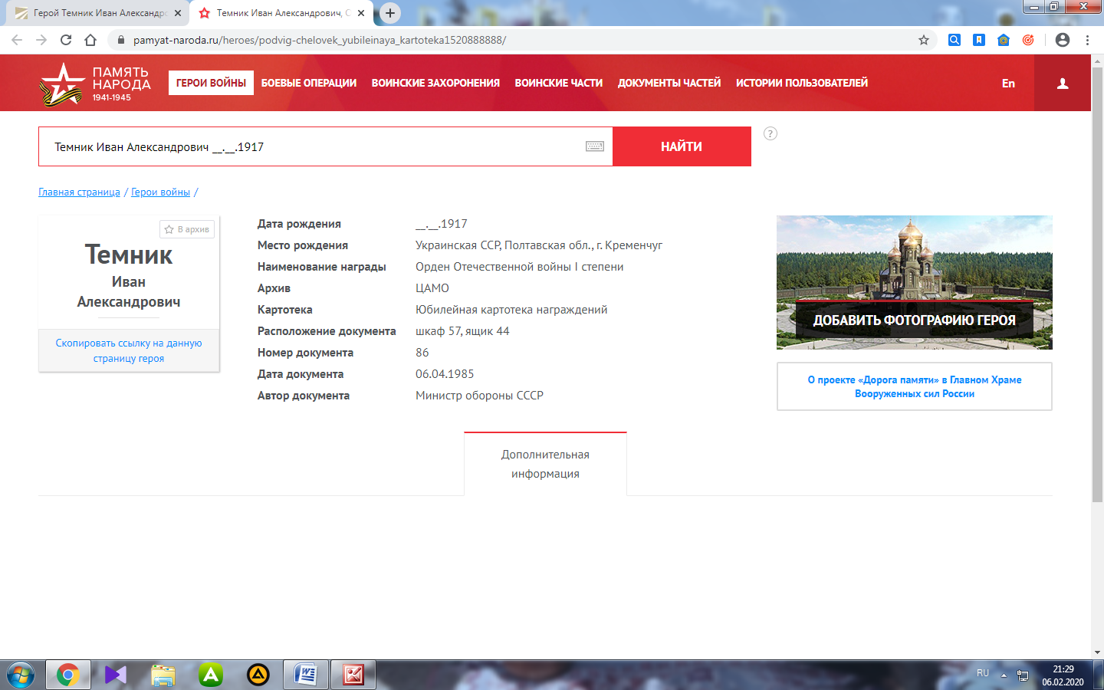This screenshot has width=1104, height=690.
Task: Click the Память Народа star logo
Action: tap(61, 84)
